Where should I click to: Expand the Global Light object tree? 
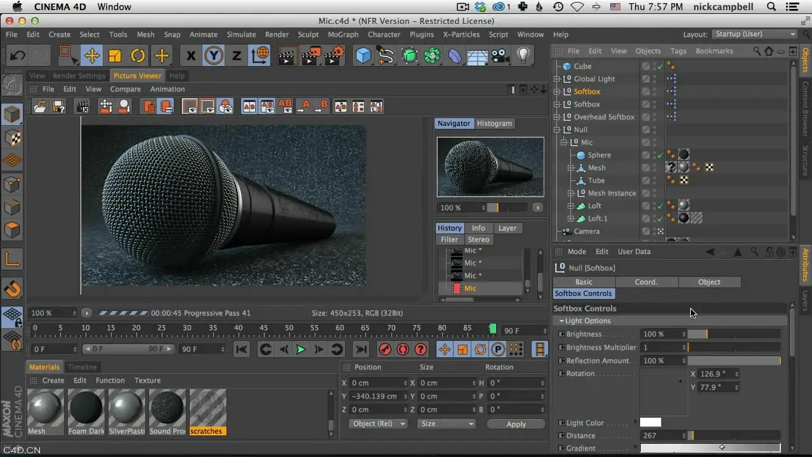pyautogui.click(x=557, y=79)
